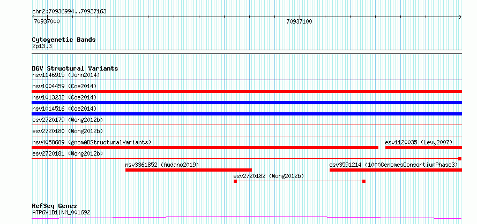Click right end square of esv2720182
477x224 pixels.
coord(364,181)
